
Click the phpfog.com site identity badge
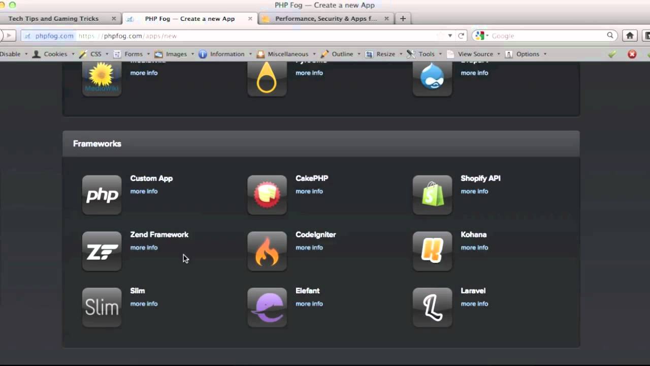(x=49, y=36)
